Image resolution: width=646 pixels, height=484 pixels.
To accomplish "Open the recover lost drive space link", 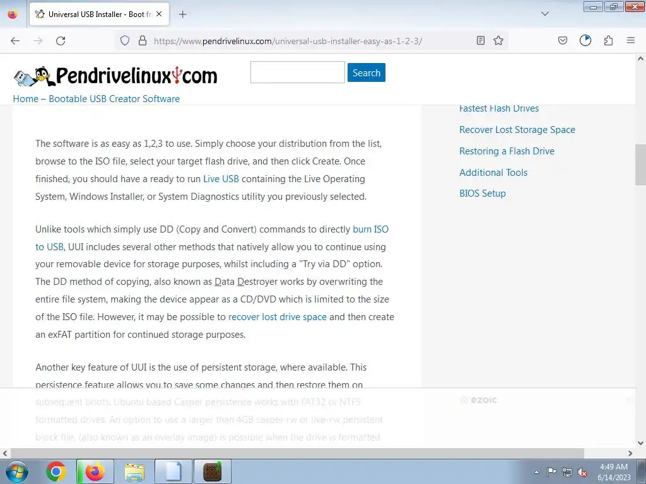I will pyautogui.click(x=278, y=317).
